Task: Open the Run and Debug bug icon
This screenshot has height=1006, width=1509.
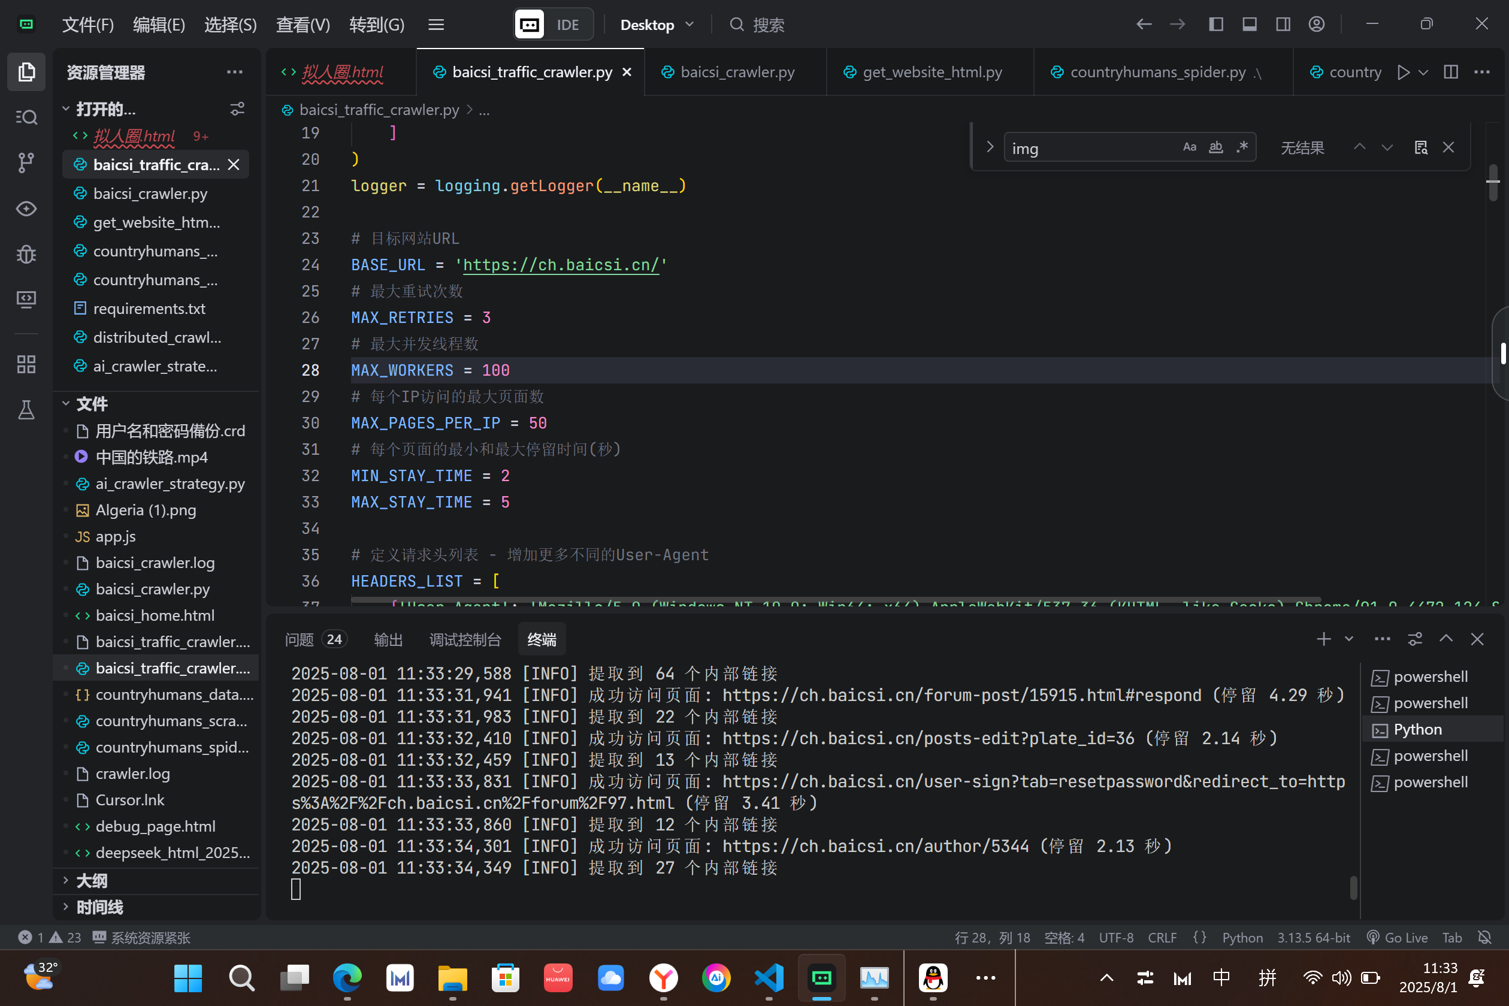Action: 26,254
